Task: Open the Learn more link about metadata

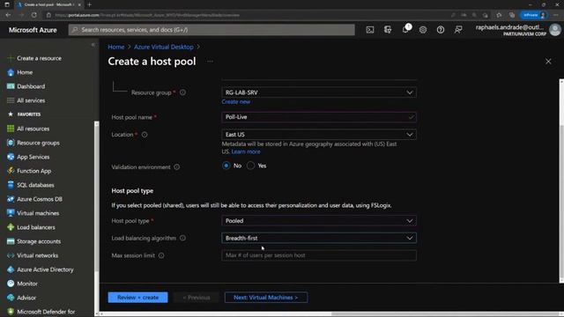Action: pos(246,151)
